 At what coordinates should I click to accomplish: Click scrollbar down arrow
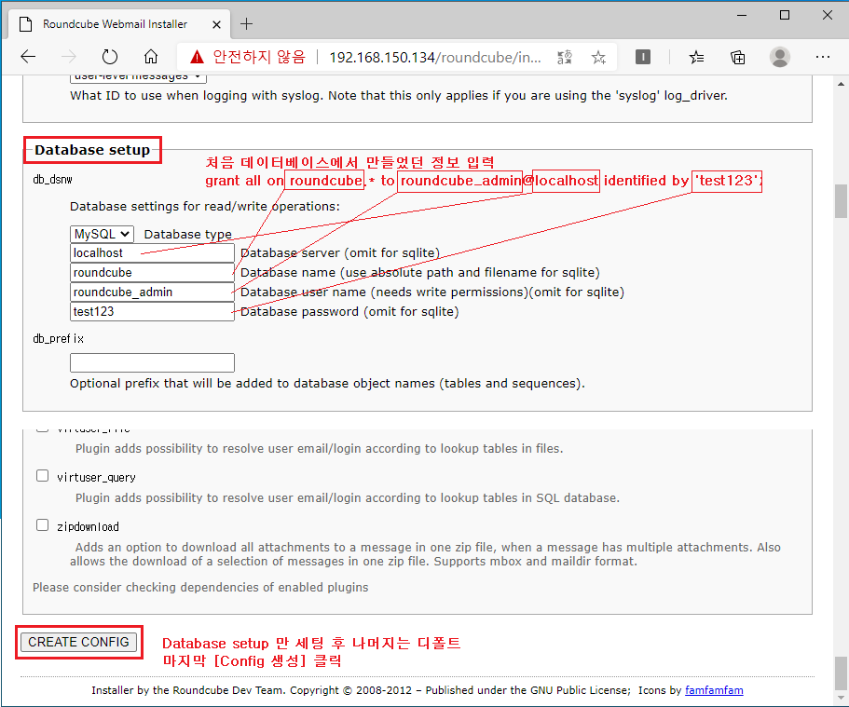[841, 698]
